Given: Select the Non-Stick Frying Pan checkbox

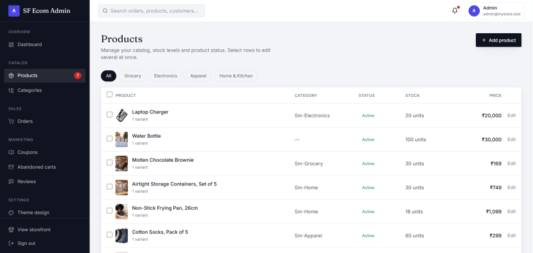Looking at the screenshot, I should [109, 210].
